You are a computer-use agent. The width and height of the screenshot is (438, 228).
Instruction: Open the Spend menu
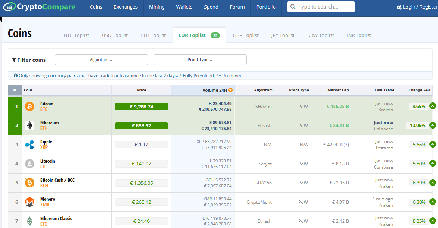(211, 7)
